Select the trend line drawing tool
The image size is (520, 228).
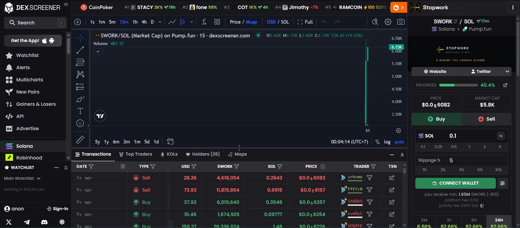click(x=80, y=50)
